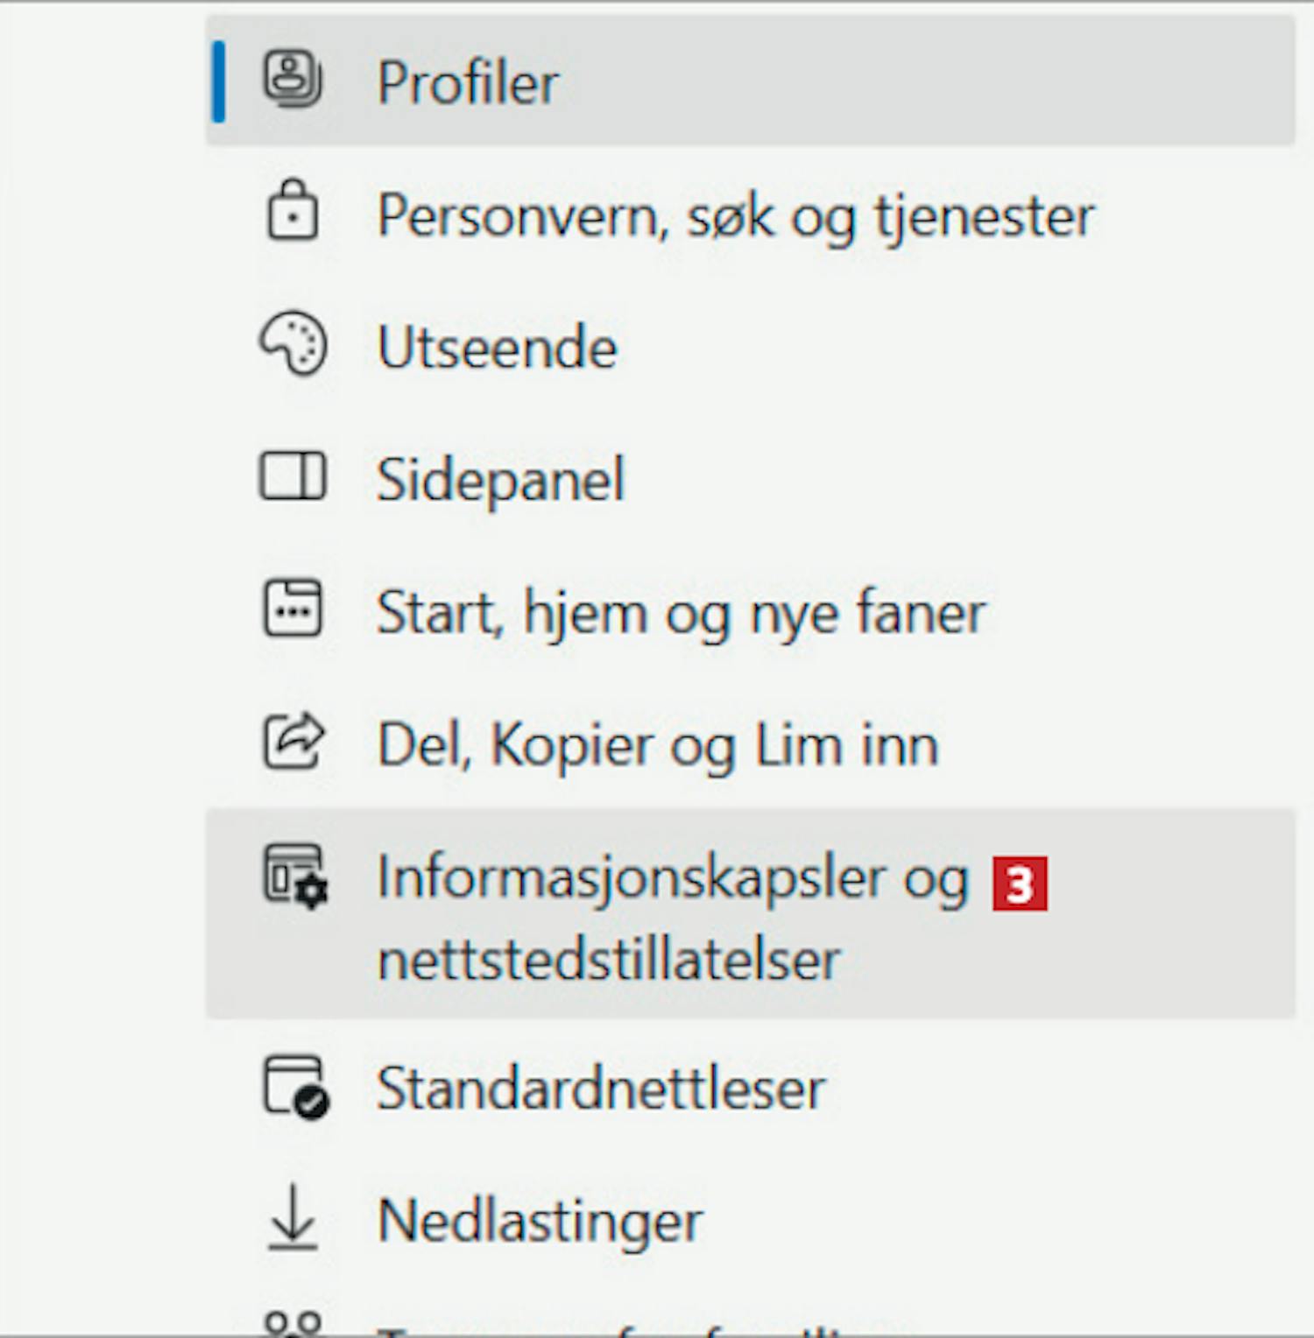Go to Personvern, søk og tjenester
Viewport: 1314px width, 1338px height.
click(734, 215)
